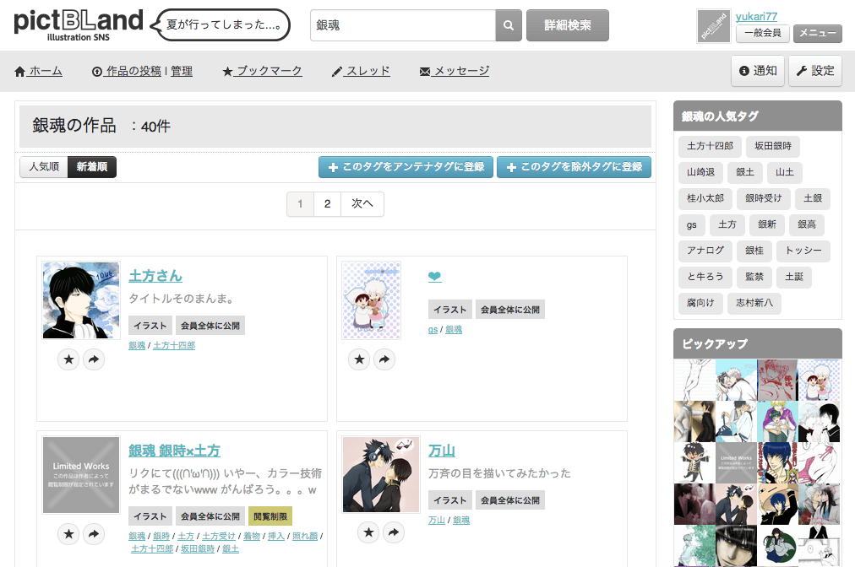855x567 pixels.
Task: Bookmark star for 万山 artwork
Action: pos(368,532)
